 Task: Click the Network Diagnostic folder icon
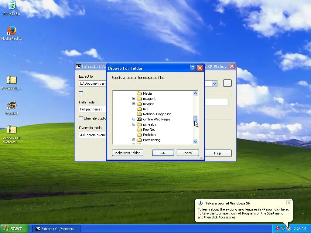pyautogui.click(x=139, y=114)
